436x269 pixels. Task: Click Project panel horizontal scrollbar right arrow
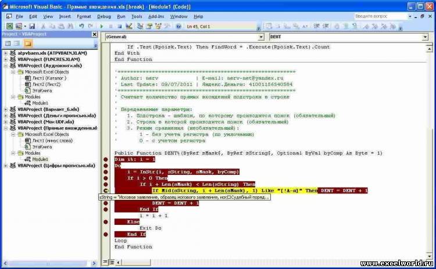click(x=94, y=263)
